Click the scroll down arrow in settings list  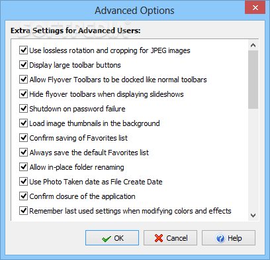click(253, 215)
